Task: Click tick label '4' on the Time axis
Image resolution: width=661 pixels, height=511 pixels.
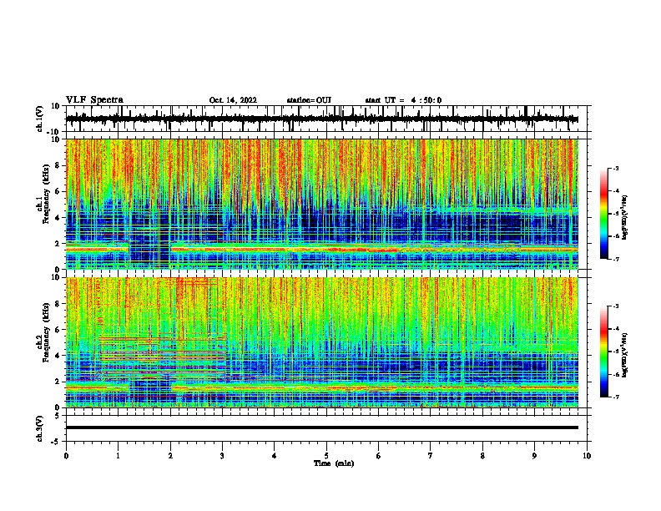Action: pyautogui.click(x=275, y=456)
